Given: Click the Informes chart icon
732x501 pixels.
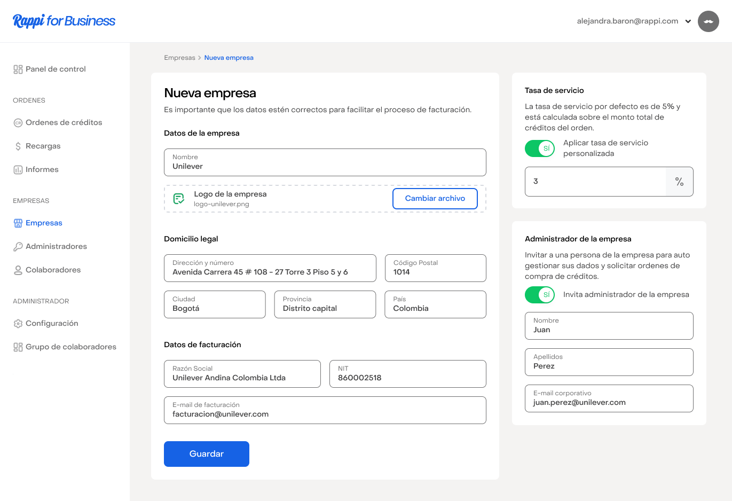Looking at the screenshot, I should click(18, 170).
